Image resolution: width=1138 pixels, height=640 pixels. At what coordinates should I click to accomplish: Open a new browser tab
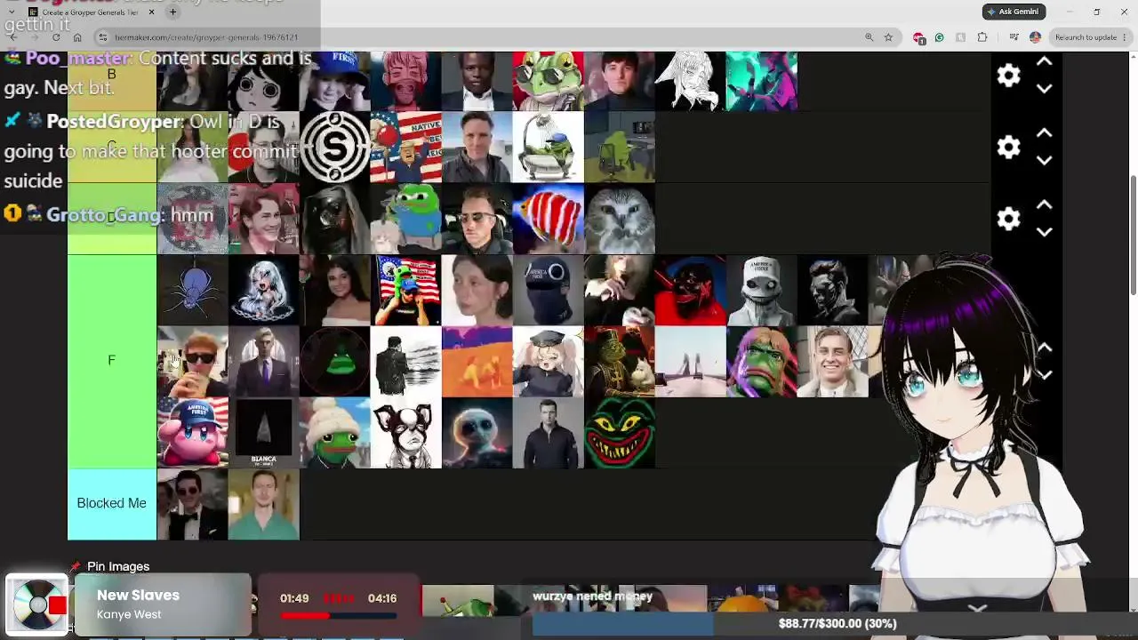pyautogui.click(x=173, y=12)
